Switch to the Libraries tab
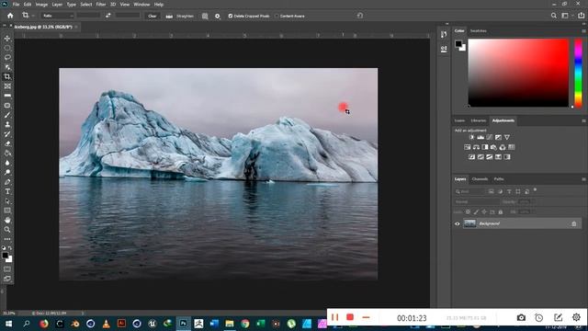 pos(478,120)
